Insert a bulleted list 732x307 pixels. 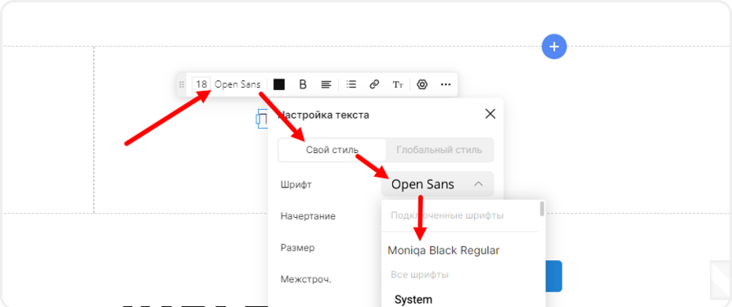pos(351,84)
